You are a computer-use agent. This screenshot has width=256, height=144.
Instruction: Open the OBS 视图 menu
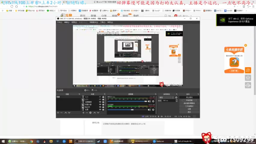point(74,22)
